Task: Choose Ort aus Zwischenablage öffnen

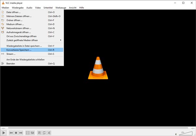Action: tap(32, 36)
